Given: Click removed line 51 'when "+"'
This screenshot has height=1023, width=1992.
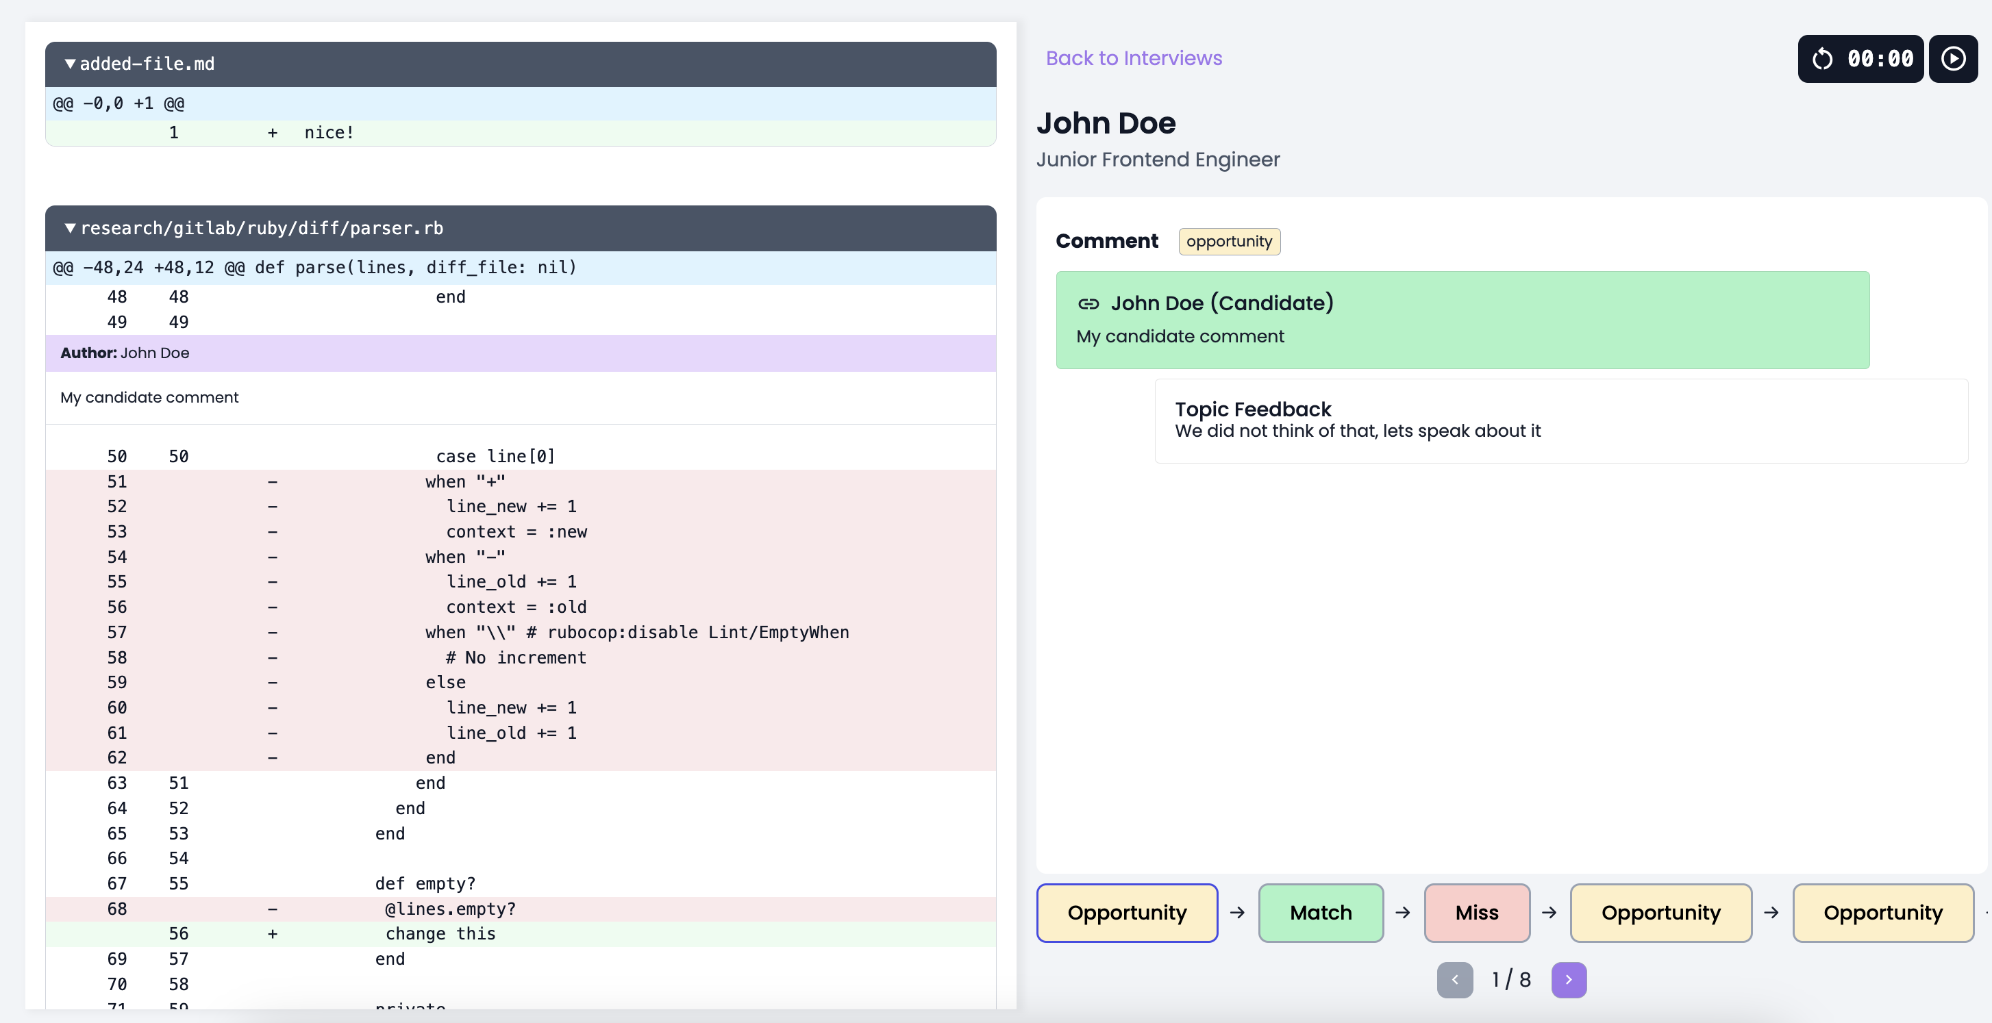Looking at the screenshot, I should click(x=521, y=482).
